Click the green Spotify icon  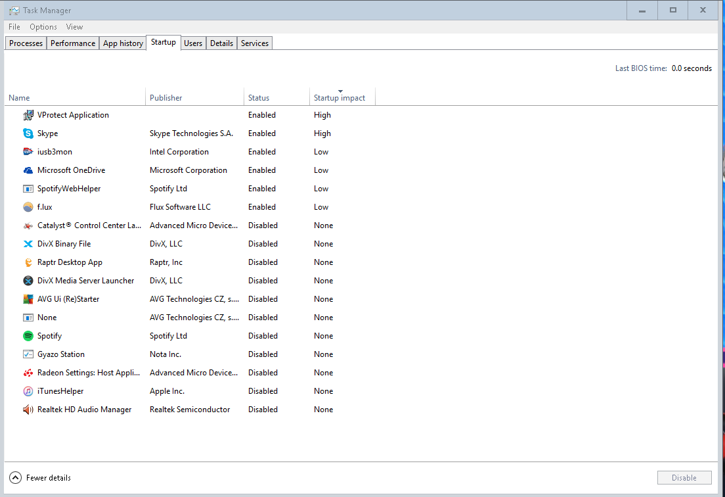(x=28, y=336)
